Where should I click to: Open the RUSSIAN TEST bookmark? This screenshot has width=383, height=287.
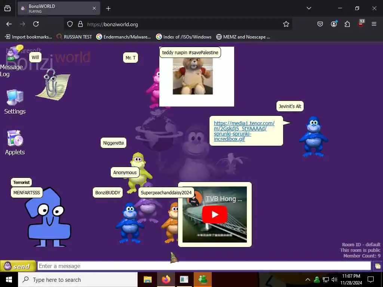coord(74,37)
